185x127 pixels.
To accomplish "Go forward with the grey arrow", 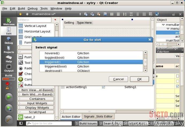I will pyautogui.click(x=27, y=14).
